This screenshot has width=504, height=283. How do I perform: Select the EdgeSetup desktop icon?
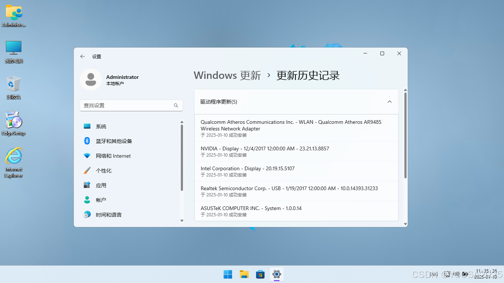(x=14, y=123)
